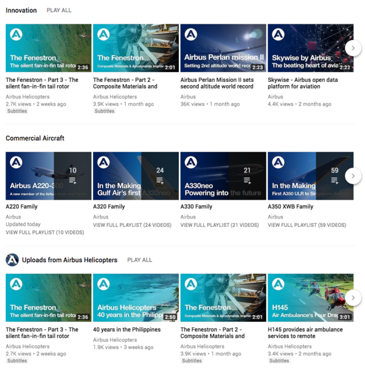The height and width of the screenshot is (369, 365).
Task: Click playlist icon on A220 Family thumbnail
Action: tap(72, 181)
